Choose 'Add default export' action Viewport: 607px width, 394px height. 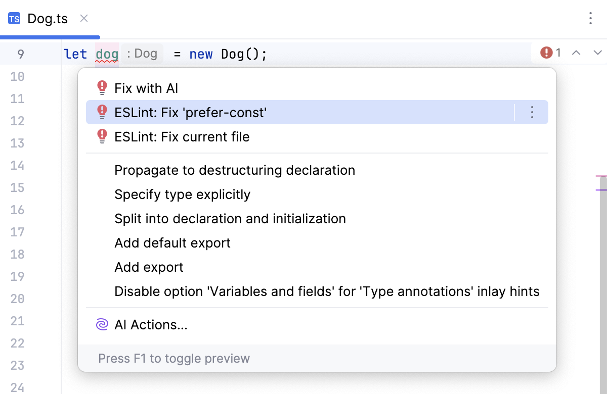172,242
